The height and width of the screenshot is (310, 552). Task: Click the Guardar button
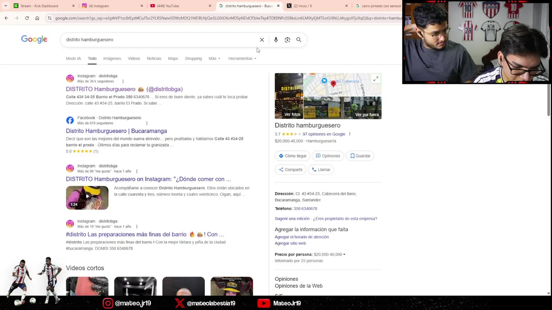pyautogui.click(x=361, y=156)
